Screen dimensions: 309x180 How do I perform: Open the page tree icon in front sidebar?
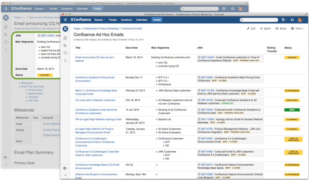(65, 61)
